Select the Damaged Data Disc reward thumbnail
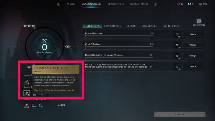Screen dimensions: 215x121 pyautogui.click(x=26, y=93)
